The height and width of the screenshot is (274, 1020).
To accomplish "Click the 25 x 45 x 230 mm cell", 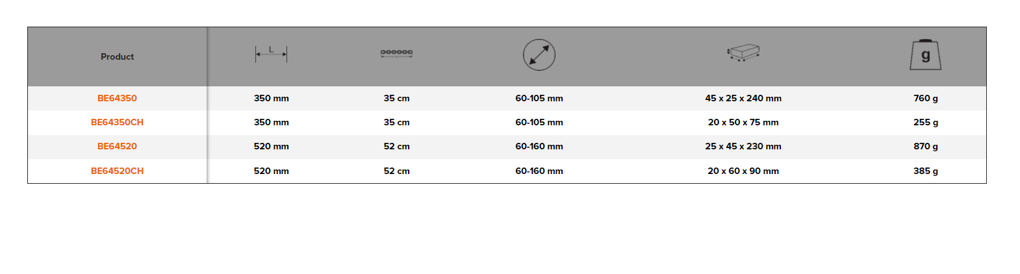I will [x=743, y=146].
